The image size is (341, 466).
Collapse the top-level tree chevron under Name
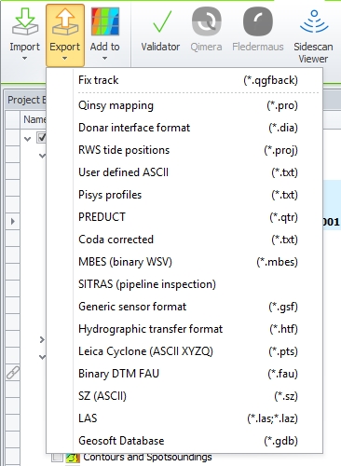click(28, 139)
